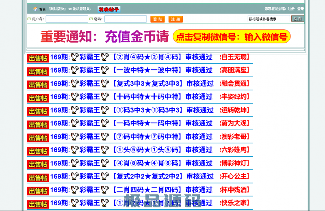The width and height of the screenshot is (325, 211).
Task: Click 出售帖 badge on ④肖⑧码 row
Action: click(38, 164)
